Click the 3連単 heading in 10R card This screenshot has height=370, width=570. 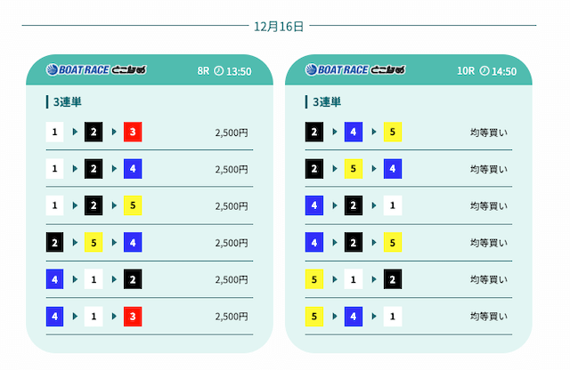326,102
